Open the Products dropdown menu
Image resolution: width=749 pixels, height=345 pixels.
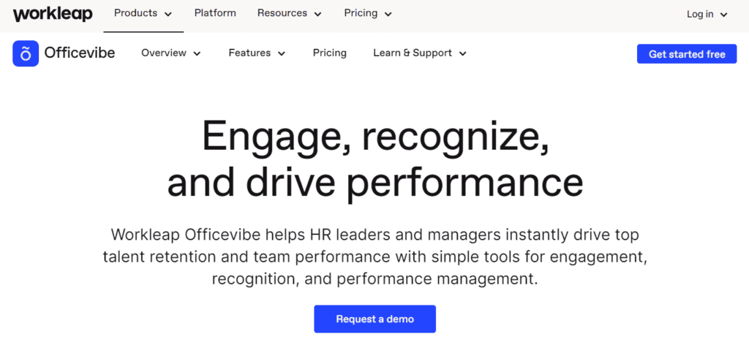143,14
